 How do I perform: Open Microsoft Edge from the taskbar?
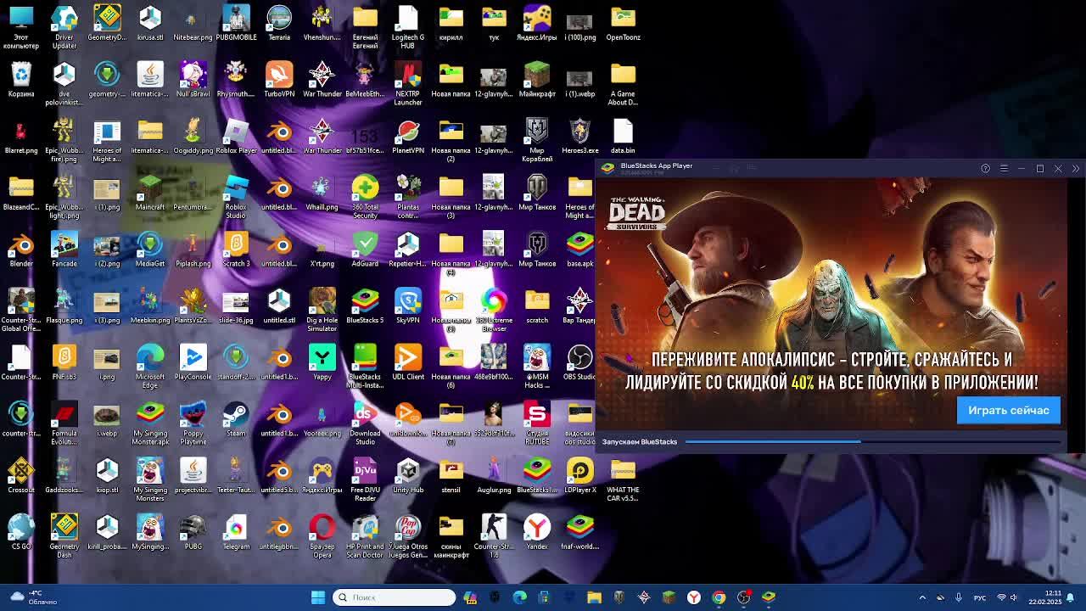point(519,597)
